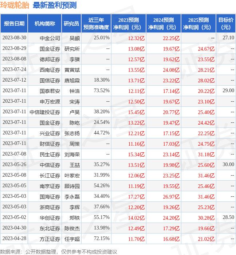Click the 报告日期 column header

pyautogui.click(x=14, y=24)
